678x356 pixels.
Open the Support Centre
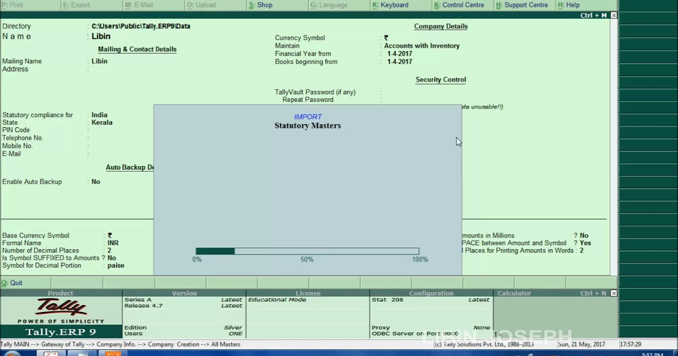(525, 5)
